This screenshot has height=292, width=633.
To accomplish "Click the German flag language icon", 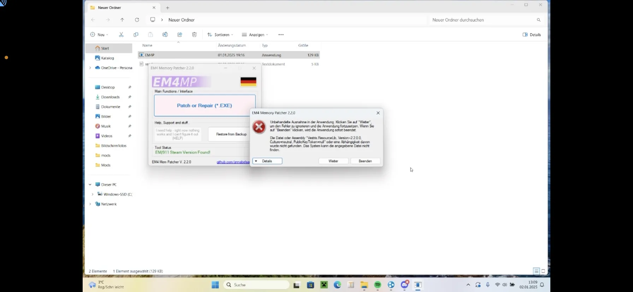I will 248,82.
